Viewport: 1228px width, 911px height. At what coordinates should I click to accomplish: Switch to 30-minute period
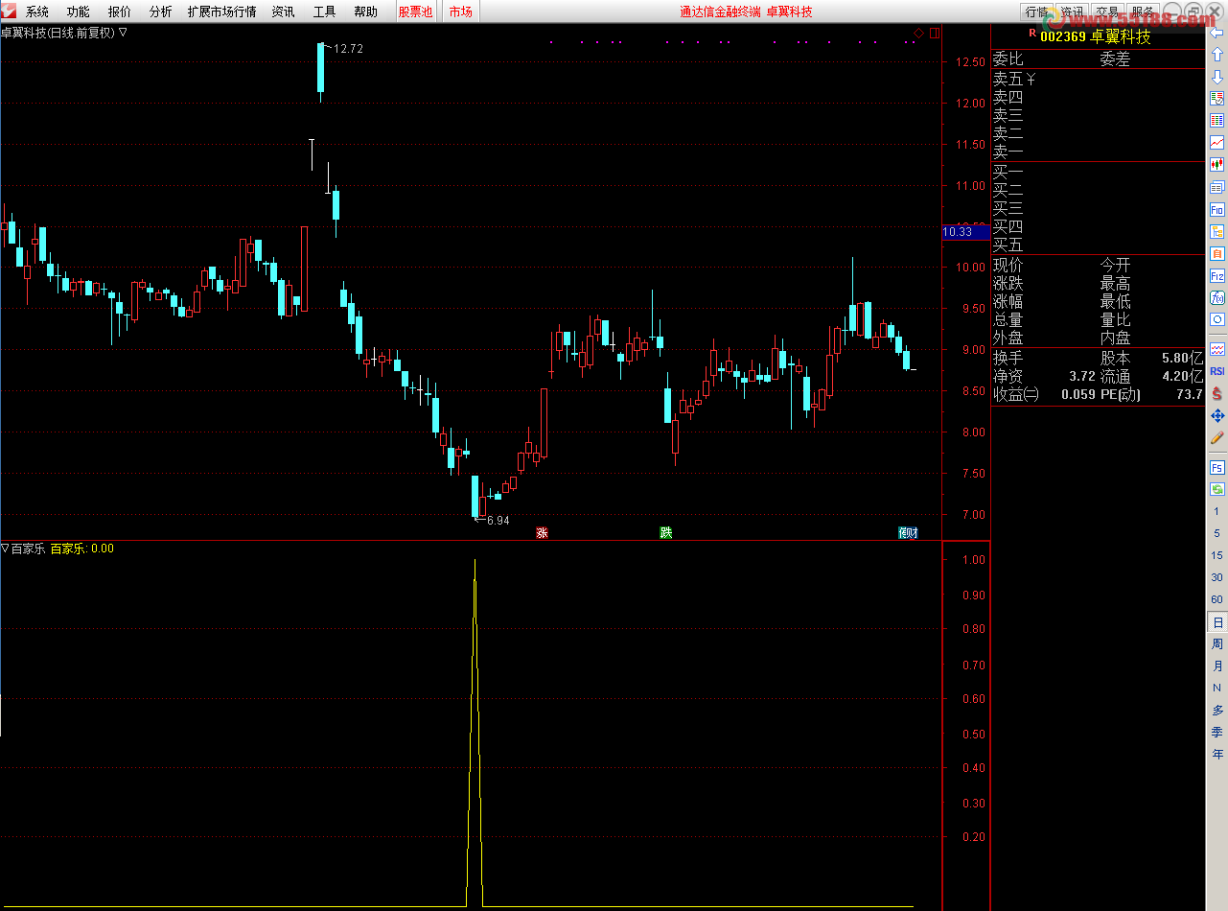(x=1217, y=577)
